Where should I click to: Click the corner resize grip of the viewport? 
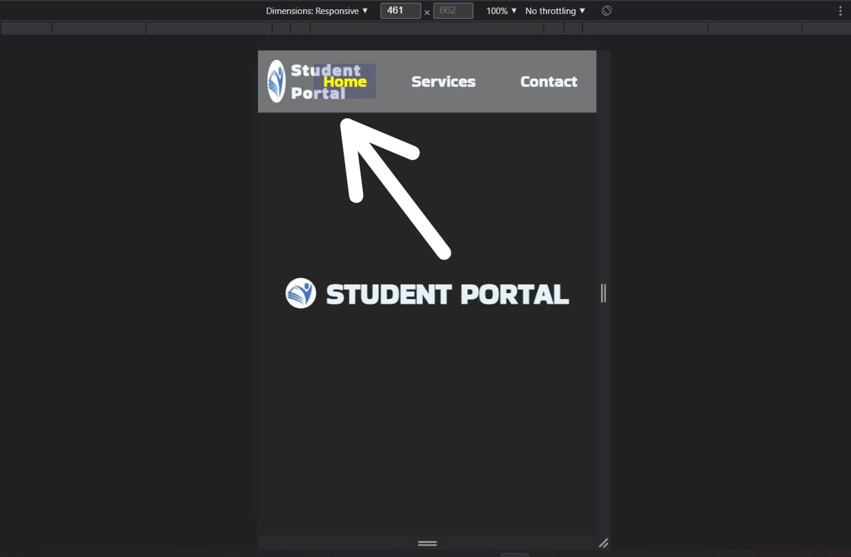pyautogui.click(x=604, y=544)
